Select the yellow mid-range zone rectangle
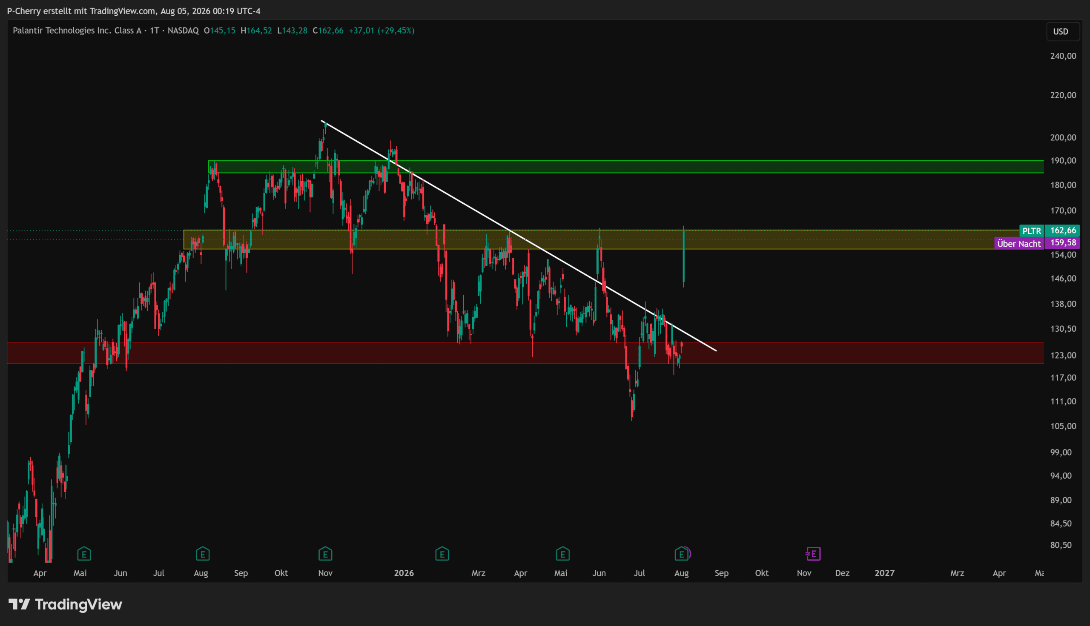 coord(614,239)
